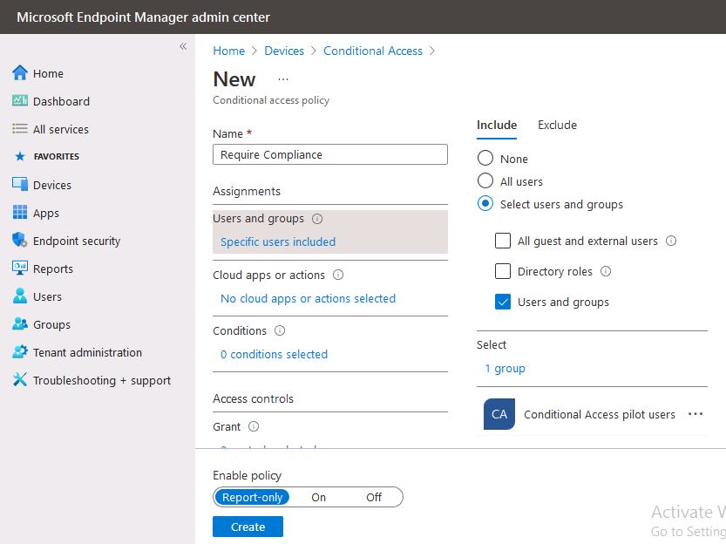
Task: Open All services in the sidebar
Action: (61, 129)
